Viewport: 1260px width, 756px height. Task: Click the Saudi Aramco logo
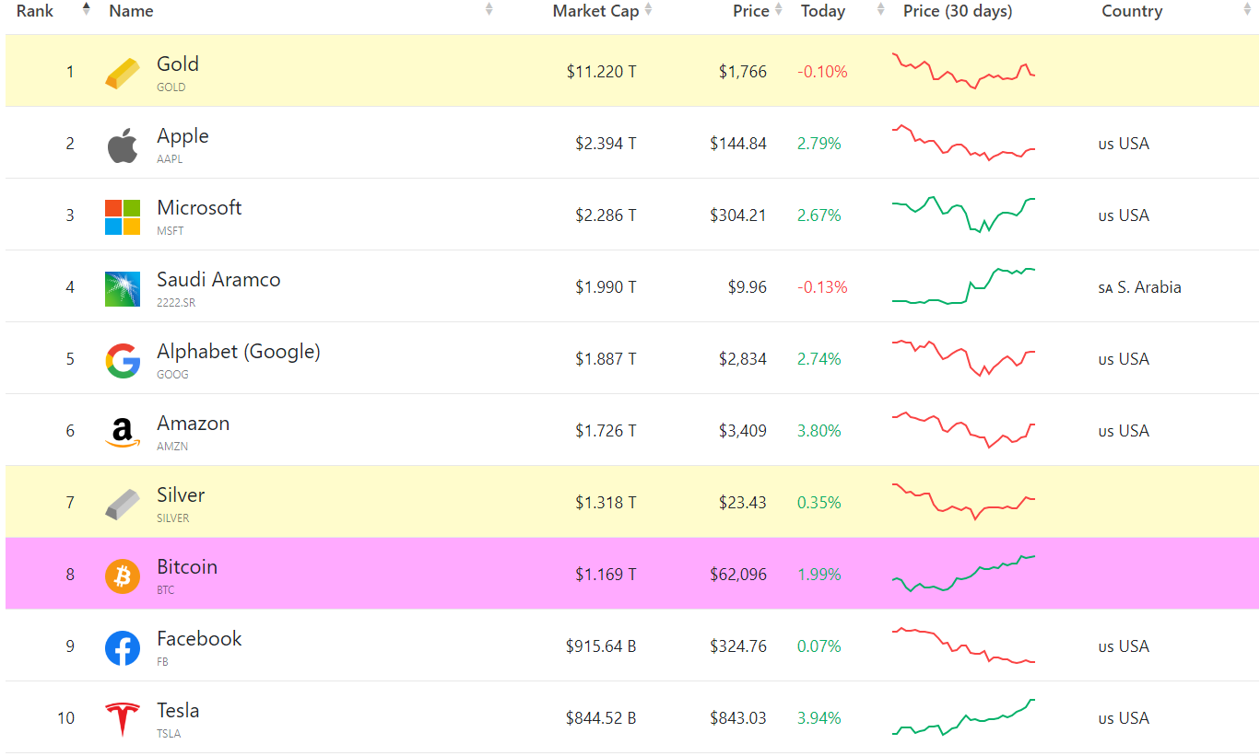coord(123,289)
